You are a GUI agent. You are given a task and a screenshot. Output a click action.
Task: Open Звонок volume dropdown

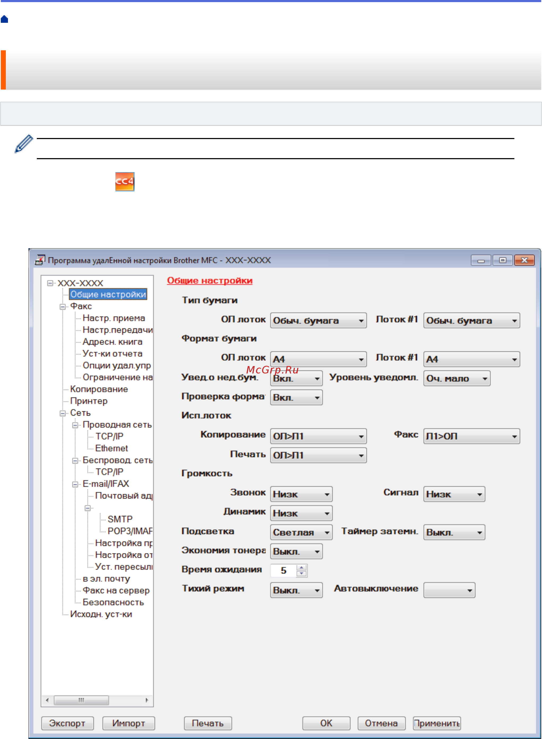[x=301, y=494]
